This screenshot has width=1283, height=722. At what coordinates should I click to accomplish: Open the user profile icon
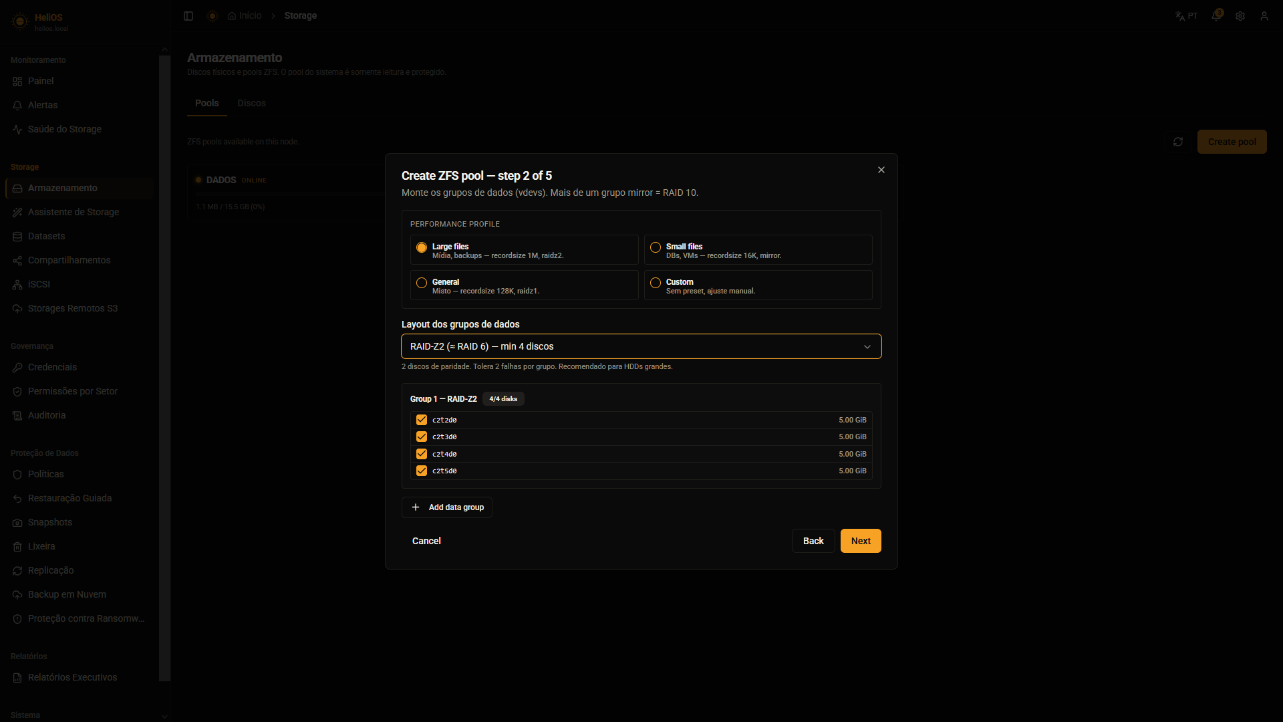pyautogui.click(x=1264, y=16)
